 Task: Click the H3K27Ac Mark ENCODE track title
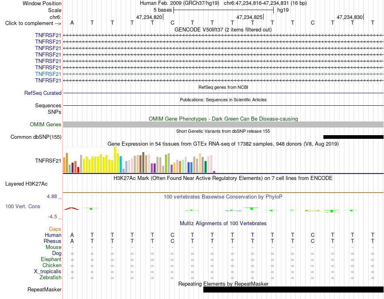[223, 178]
